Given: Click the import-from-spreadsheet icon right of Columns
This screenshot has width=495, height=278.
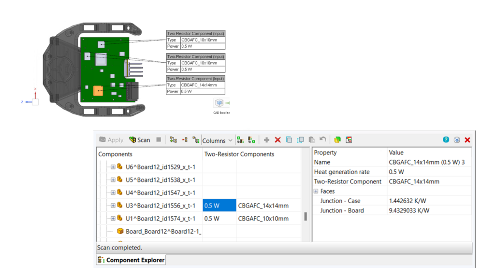Looking at the screenshot, I should 240,139.
